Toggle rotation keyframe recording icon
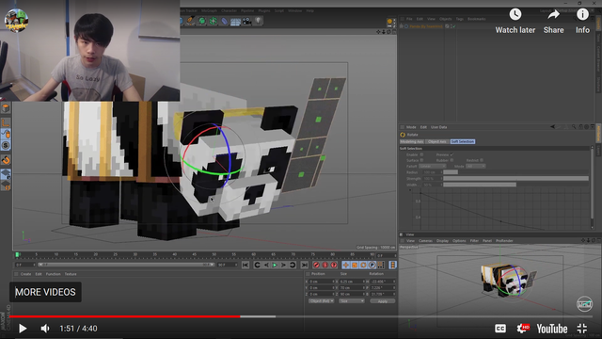This screenshot has width=602, height=339. 363,265
